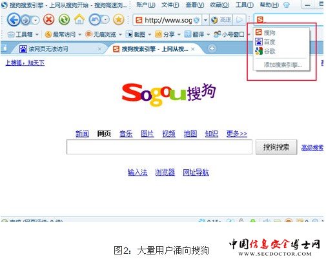The width and height of the screenshot is (326, 259).
Task: Select the 网页 search category
Action: (104, 134)
